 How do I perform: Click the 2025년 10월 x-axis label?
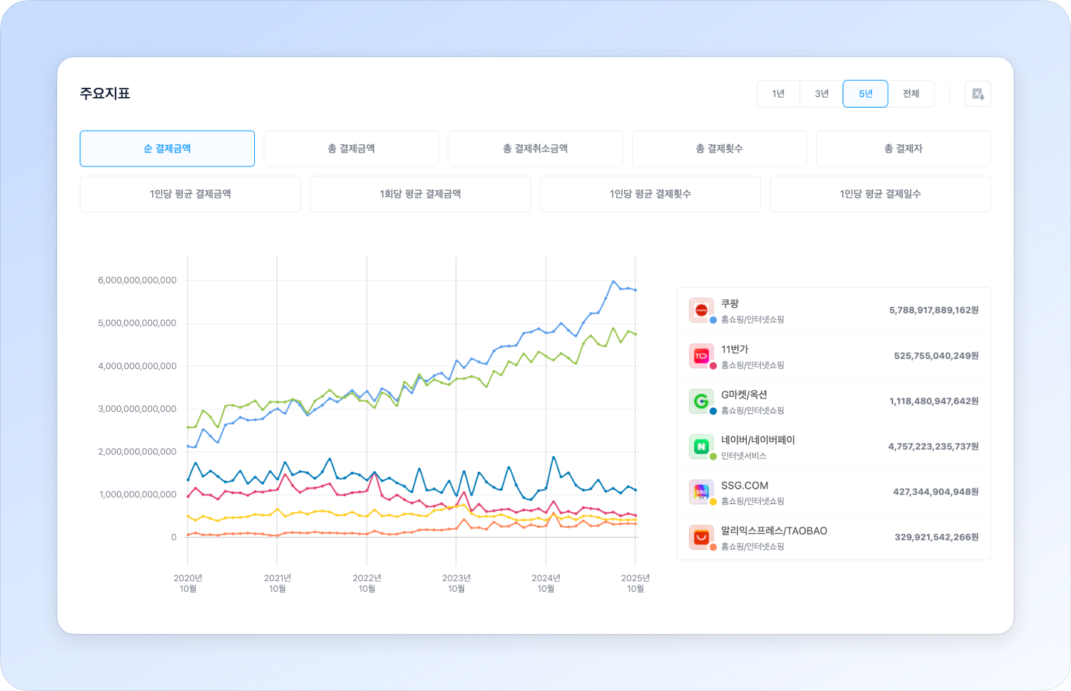pos(635,583)
